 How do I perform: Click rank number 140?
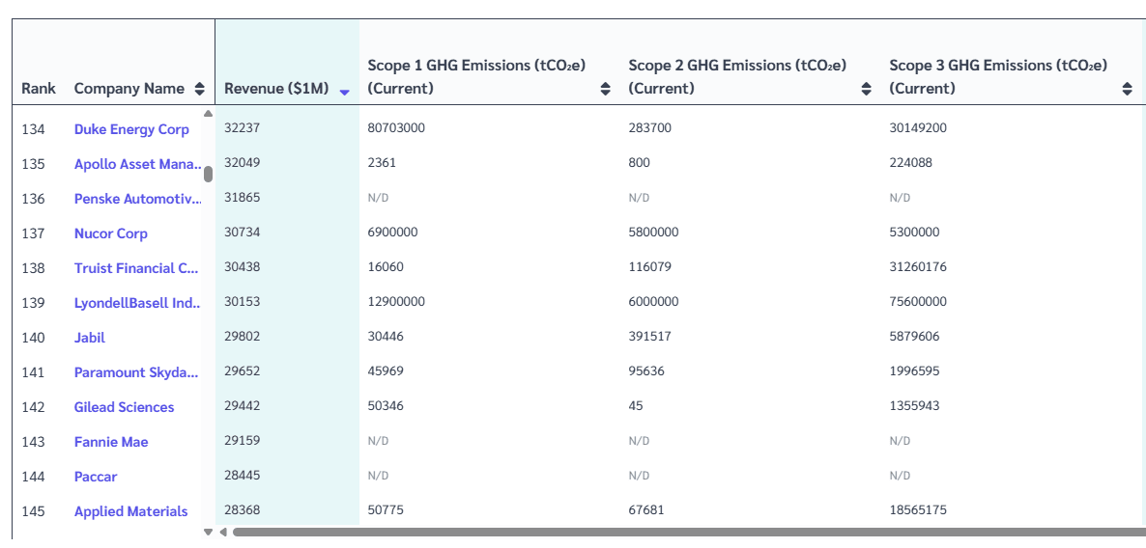coord(33,338)
